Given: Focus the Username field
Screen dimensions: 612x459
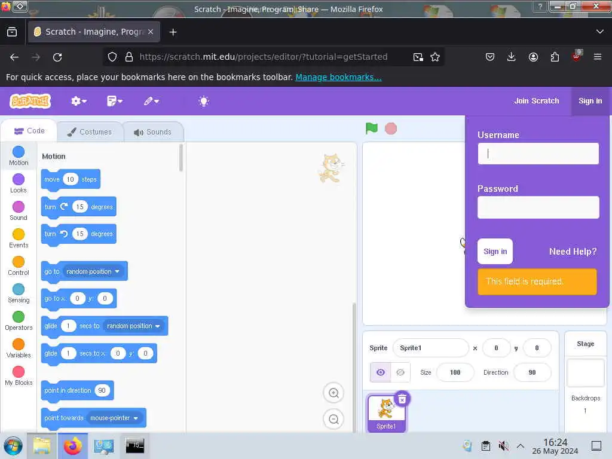Looking at the screenshot, I should point(538,154).
